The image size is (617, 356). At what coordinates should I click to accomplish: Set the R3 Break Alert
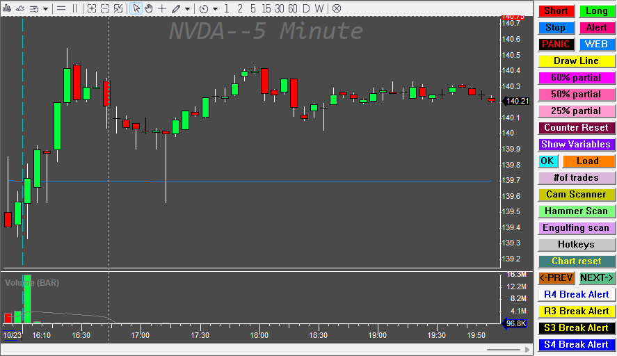577,311
